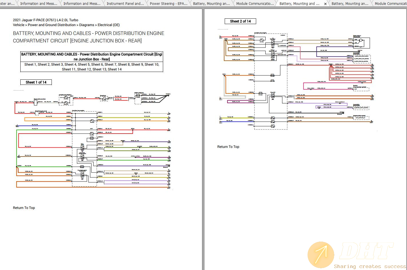Viewport: 407px width, 270px height.
Task: Open Sheet 5 link in sheet list
Action: [x=84, y=64]
